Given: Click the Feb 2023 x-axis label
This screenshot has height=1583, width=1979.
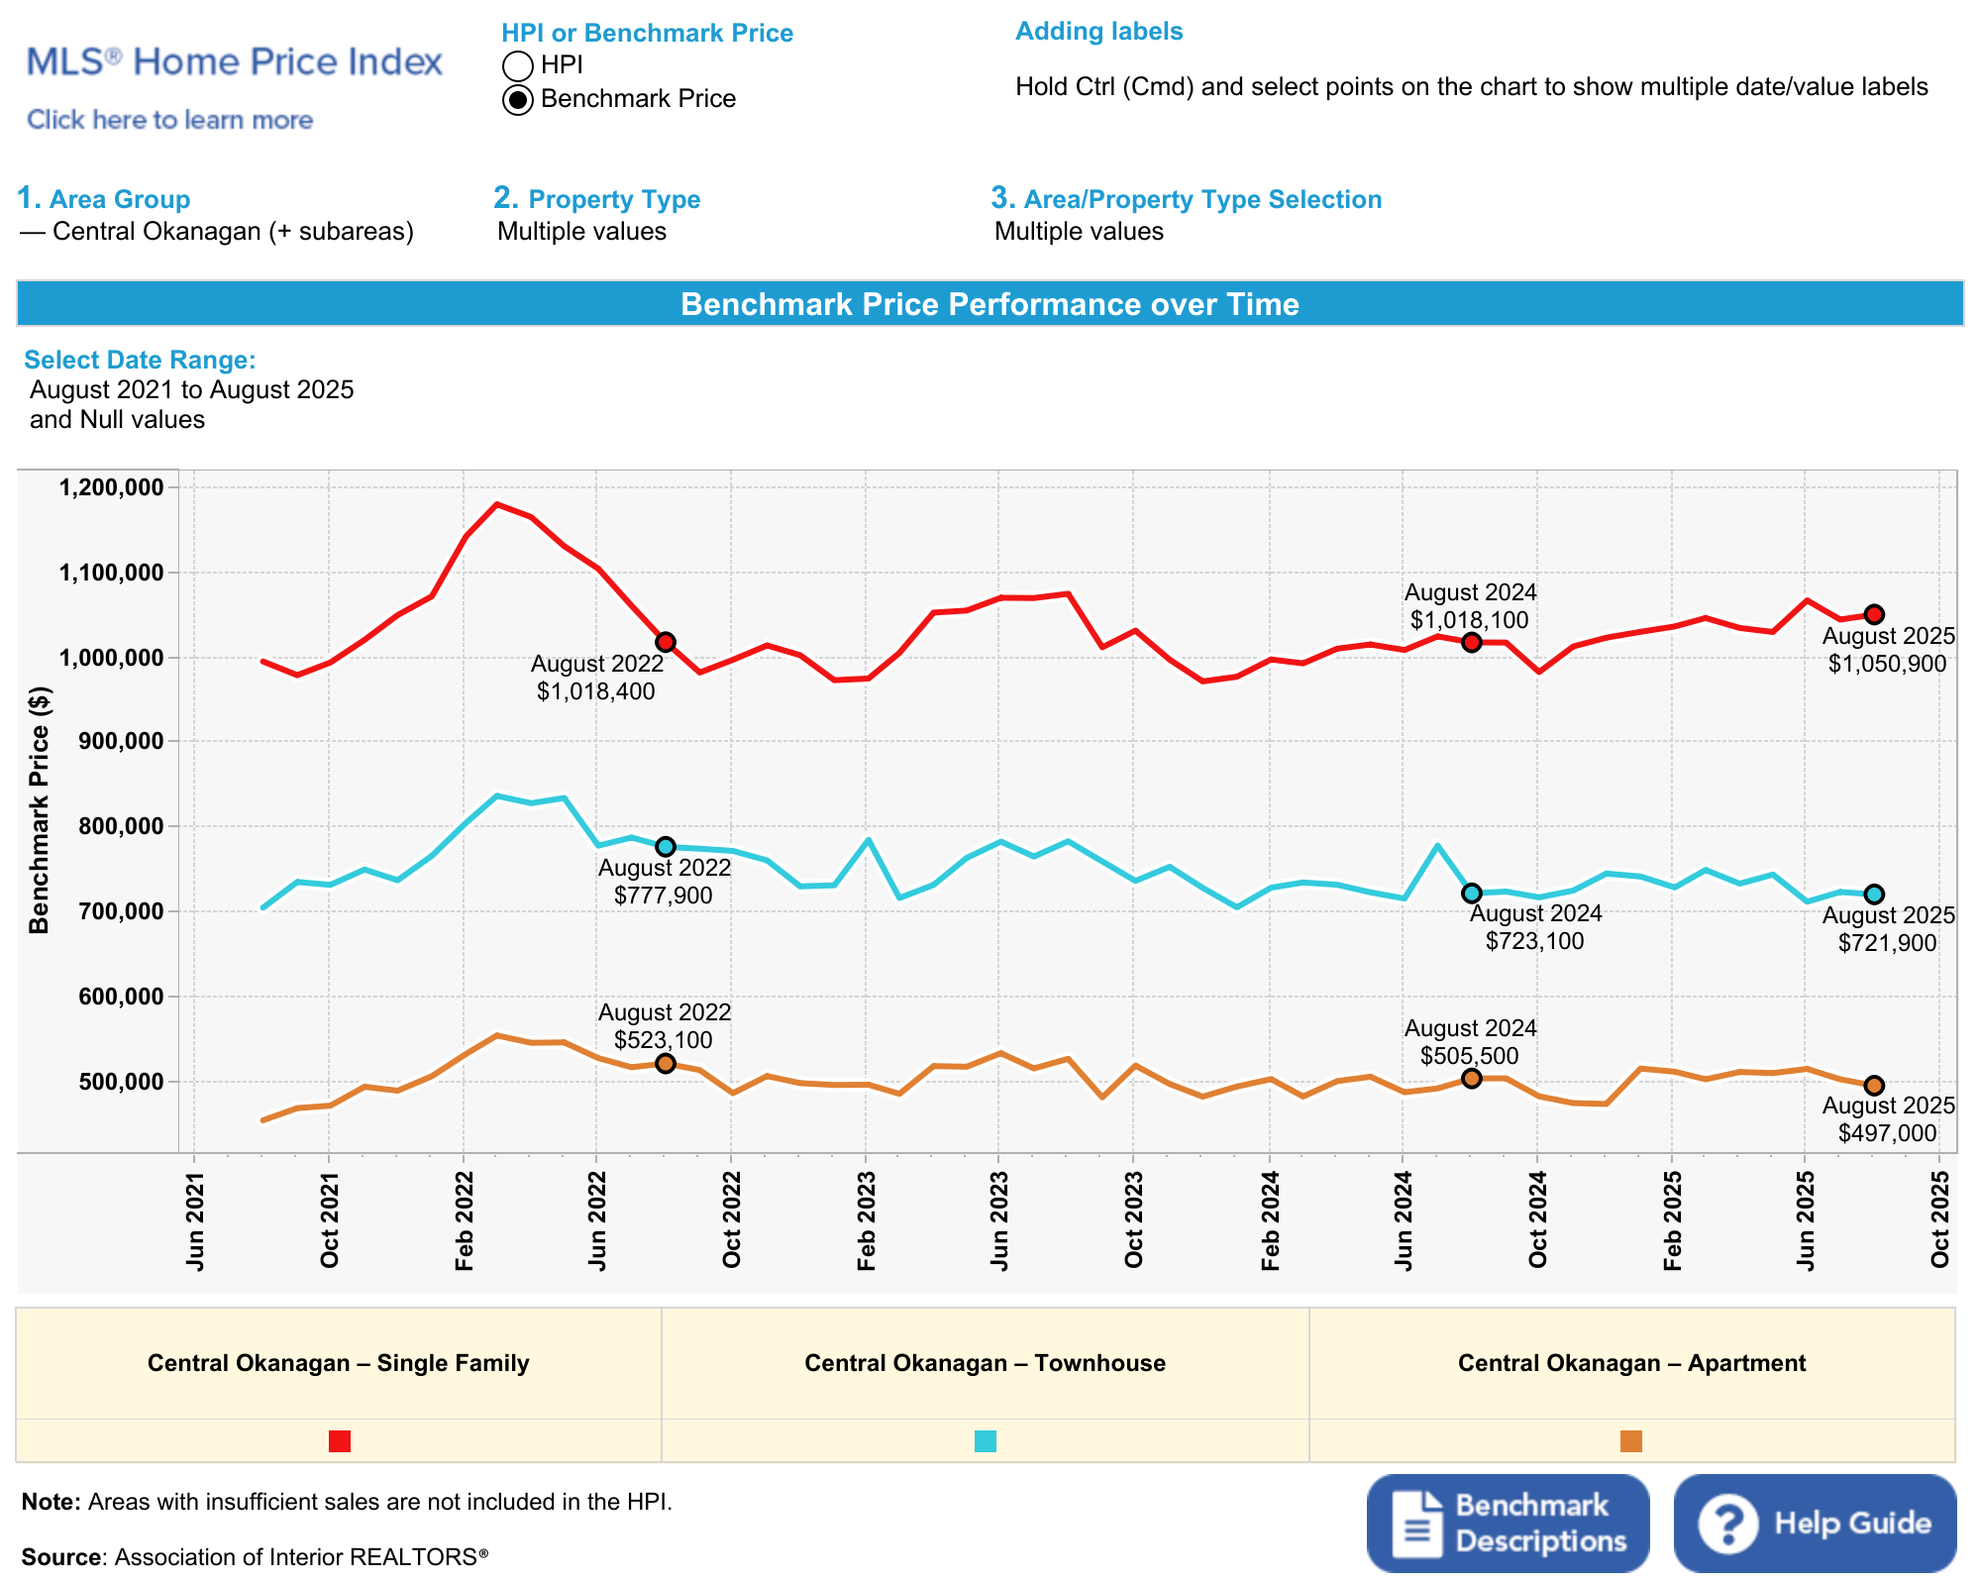Looking at the screenshot, I should pos(867,1221).
